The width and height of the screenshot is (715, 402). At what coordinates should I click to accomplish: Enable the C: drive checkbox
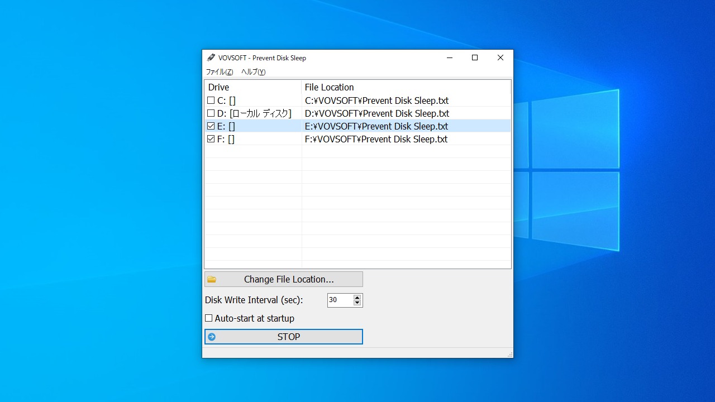pos(211,100)
